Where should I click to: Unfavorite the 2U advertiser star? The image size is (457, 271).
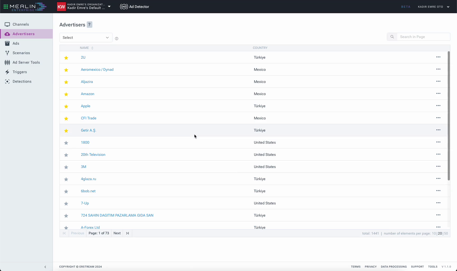pyautogui.click(x=66, y=58)
